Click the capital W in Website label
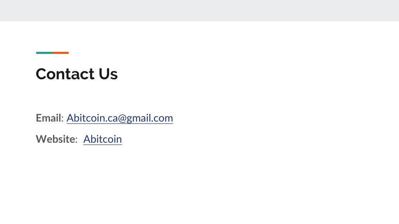 (41, 139)
